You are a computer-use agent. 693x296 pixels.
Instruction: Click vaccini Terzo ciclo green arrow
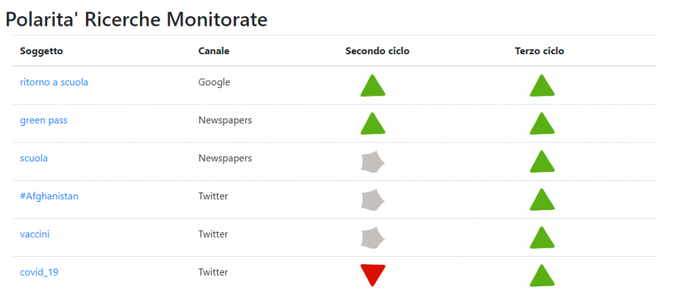point(542,238)
